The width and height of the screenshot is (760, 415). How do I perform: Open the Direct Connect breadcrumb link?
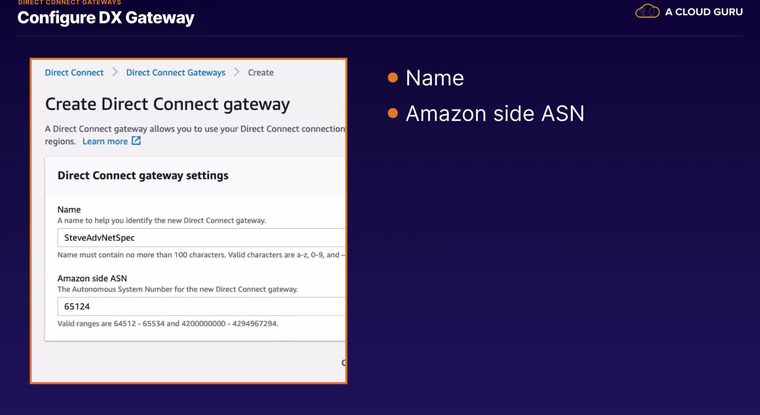[74, 73]
